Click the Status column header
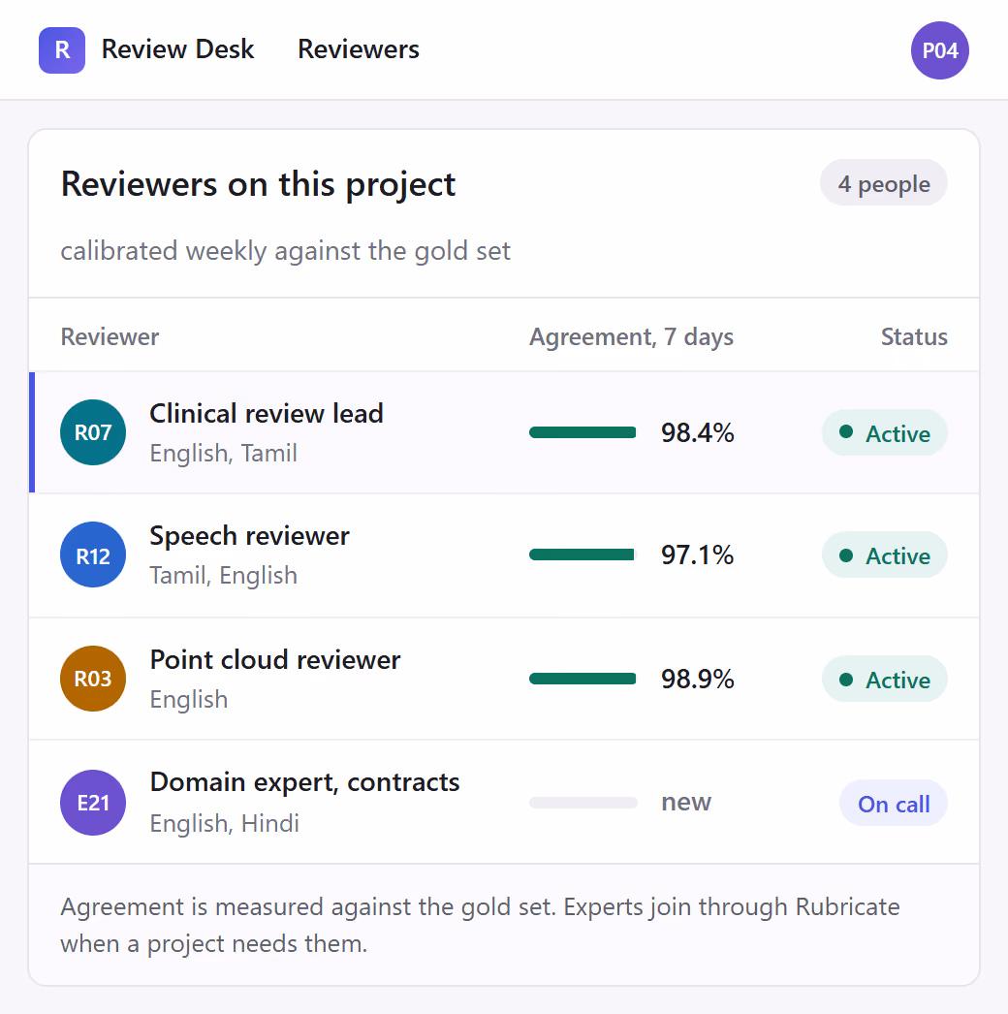Image resolution: width=1008 pixels, height=1014 pixels. [x=914, y=337]
